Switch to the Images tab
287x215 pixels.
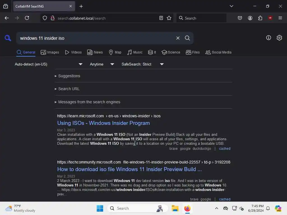pyautogui.click(x=50, y=52)
